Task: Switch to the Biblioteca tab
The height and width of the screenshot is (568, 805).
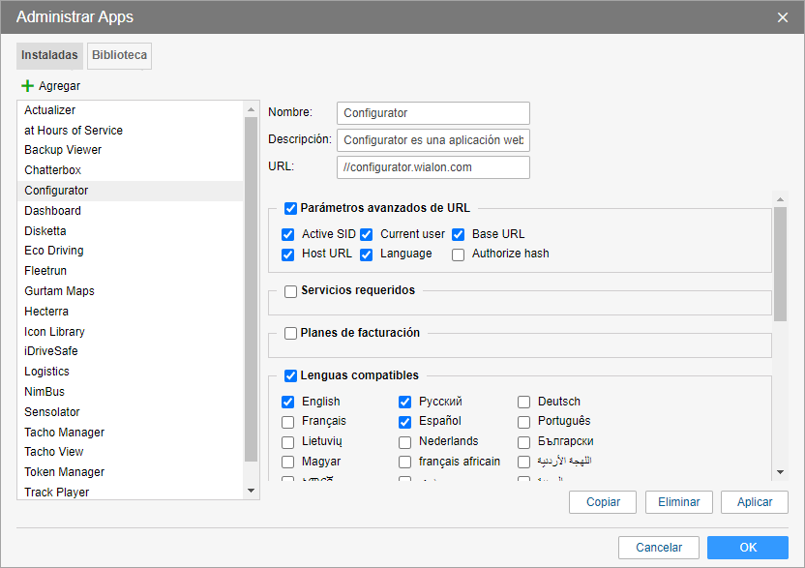Action: tap(119, 56)
